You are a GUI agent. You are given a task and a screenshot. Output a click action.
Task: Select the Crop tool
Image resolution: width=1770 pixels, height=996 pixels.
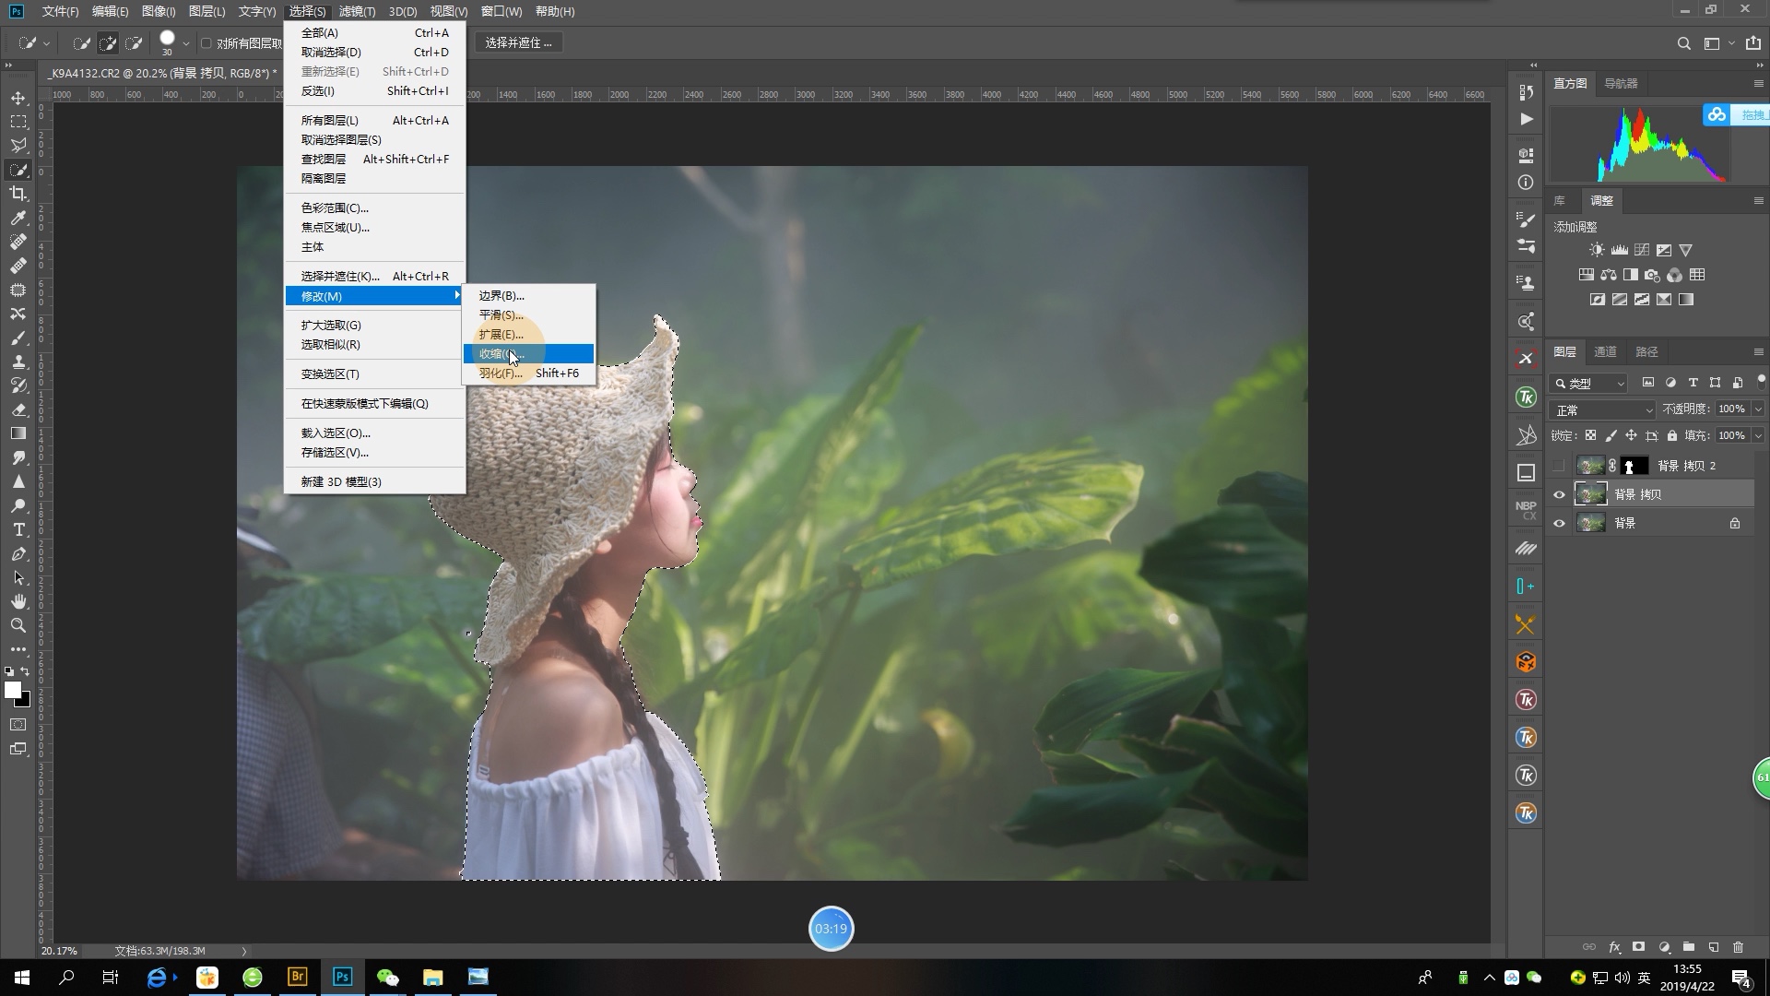[x=18, y=194]
